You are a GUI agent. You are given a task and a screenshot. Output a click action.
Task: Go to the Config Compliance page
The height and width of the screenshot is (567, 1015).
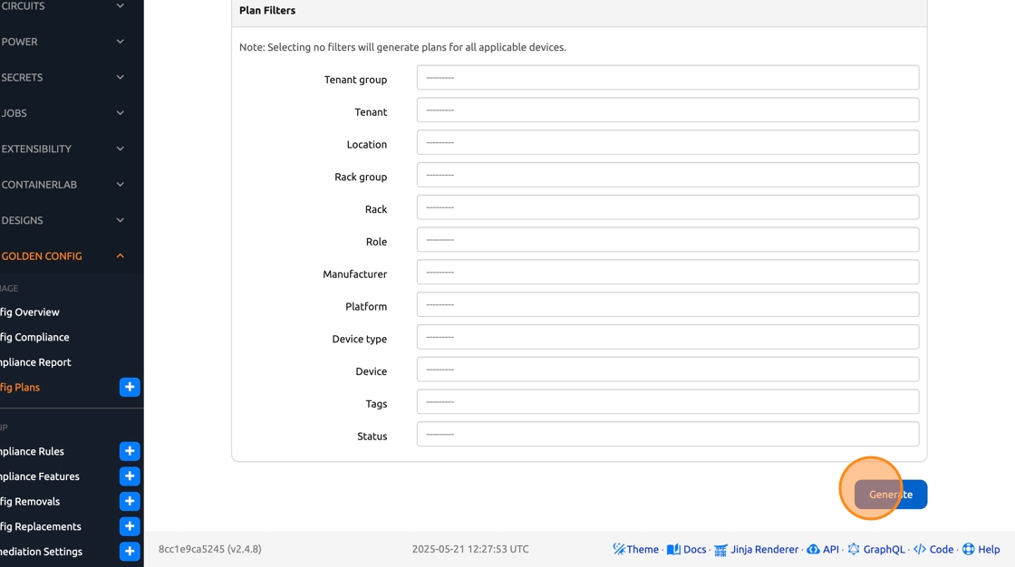pos(36,337)
